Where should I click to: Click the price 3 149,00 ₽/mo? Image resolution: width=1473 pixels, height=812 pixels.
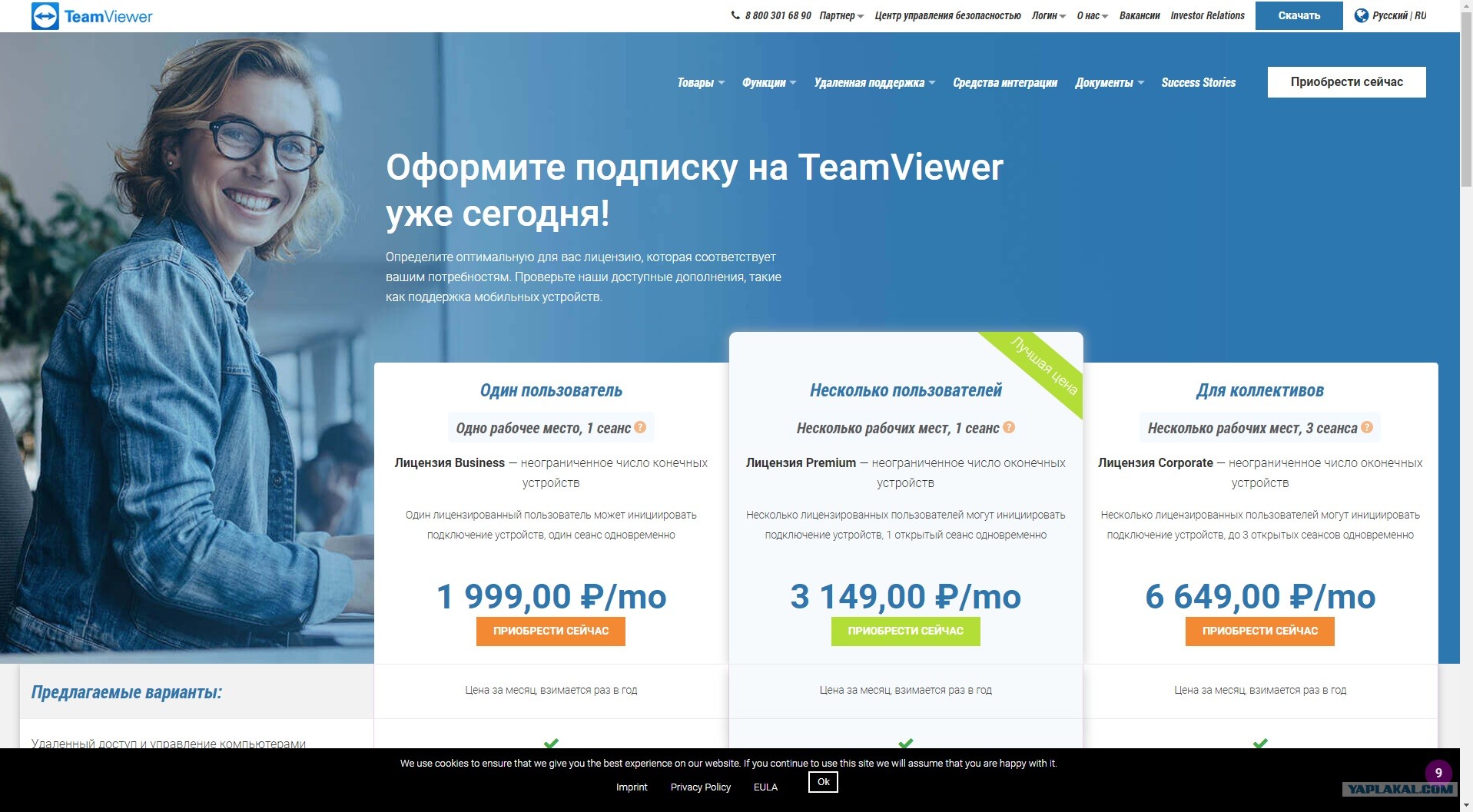906,596
